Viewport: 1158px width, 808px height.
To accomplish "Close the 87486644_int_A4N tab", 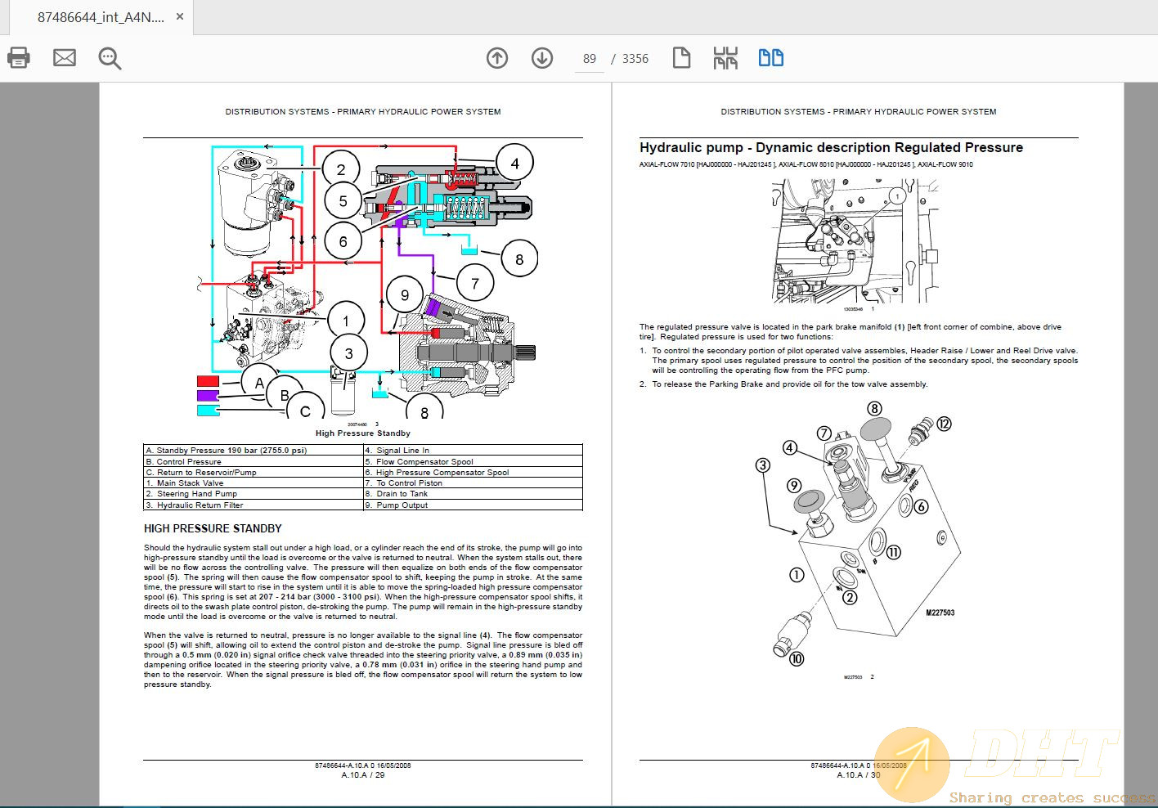I will [x=180, y=17].
